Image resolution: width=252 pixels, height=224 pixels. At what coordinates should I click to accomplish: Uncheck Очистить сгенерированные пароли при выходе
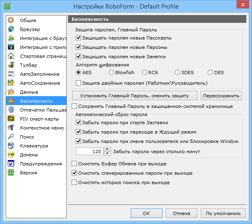pos(74,173)
